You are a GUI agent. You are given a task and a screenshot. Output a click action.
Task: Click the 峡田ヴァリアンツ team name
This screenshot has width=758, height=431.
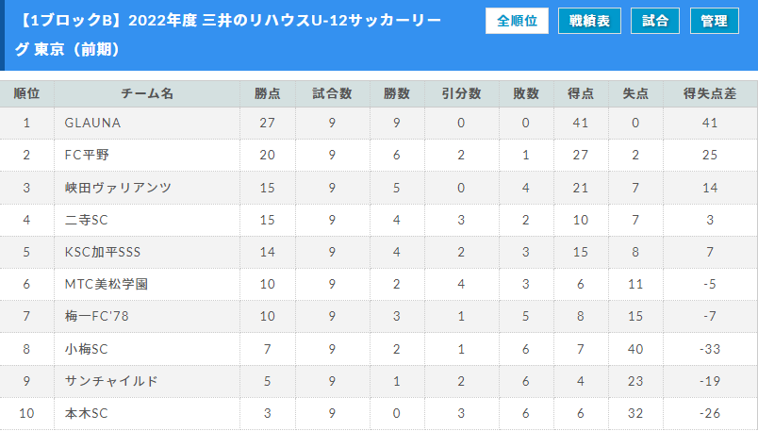[x=118, y=188]
